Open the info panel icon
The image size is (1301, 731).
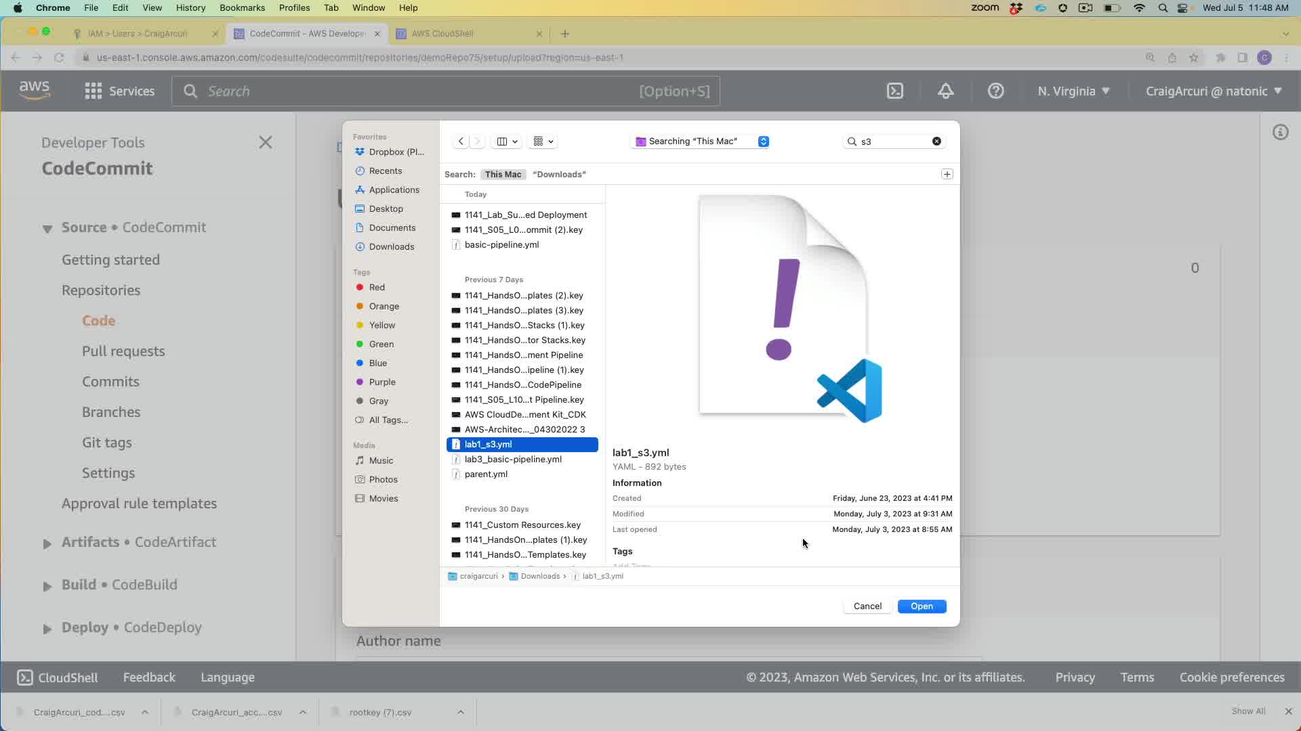tap(1280, 132)
